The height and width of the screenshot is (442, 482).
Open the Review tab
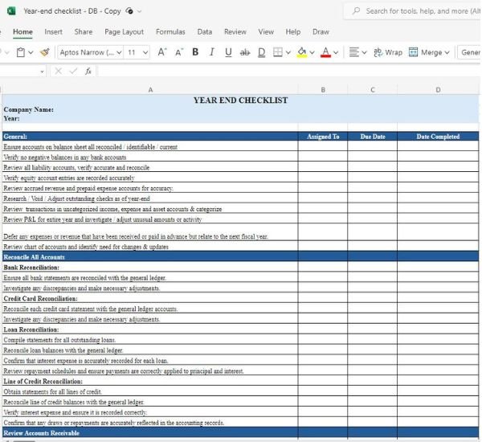pyautogui.click(x=235, y=31)
